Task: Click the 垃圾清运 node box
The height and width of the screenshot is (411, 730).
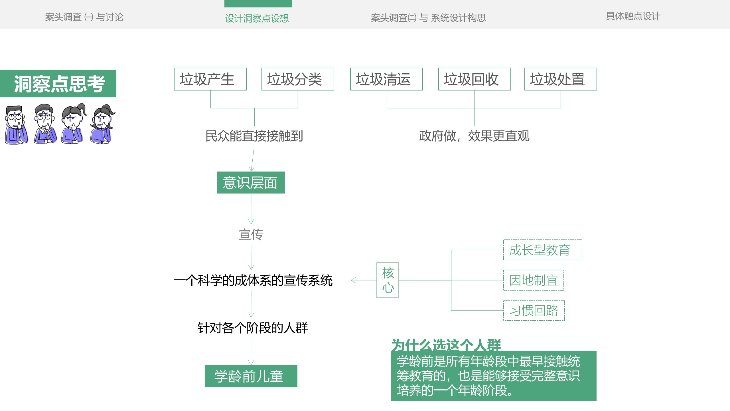Action: [386, 80]
